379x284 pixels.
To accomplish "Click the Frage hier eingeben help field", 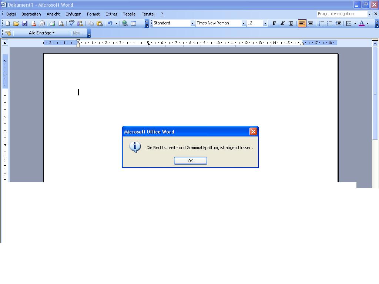I will pos(342,14).
